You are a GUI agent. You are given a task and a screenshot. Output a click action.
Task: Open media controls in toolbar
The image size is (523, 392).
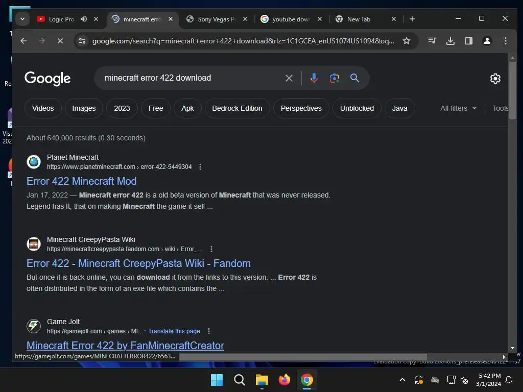coord(432,41)
